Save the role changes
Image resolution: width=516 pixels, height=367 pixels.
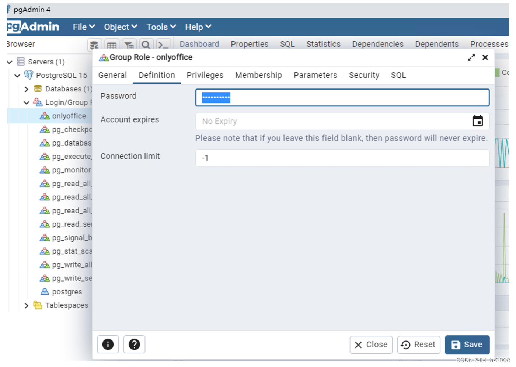click(x=467, y=345)
